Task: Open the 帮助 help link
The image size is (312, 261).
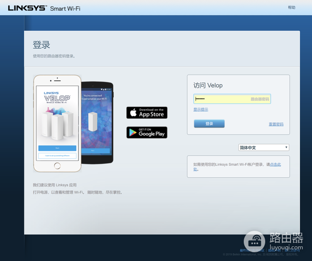Action: (x=292, y=8)
